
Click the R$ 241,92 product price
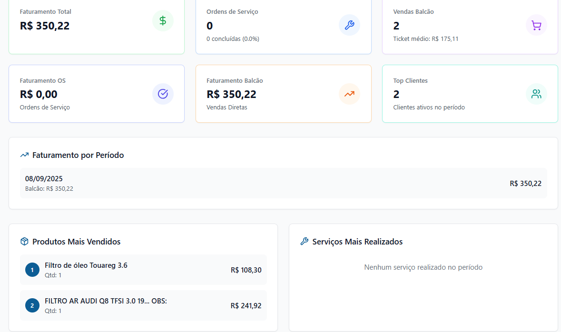[246, 306]
